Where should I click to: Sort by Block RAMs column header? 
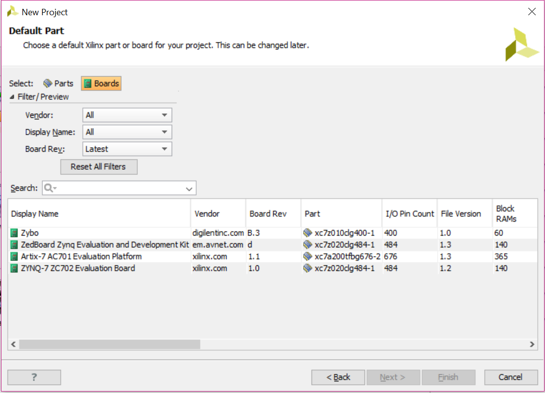[x=515, y=213]
